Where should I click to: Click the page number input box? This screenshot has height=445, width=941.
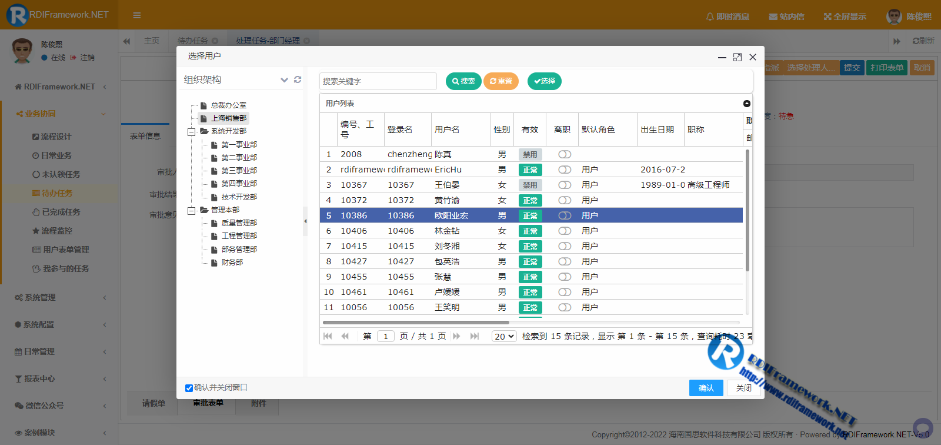click(x=385, y=336)
